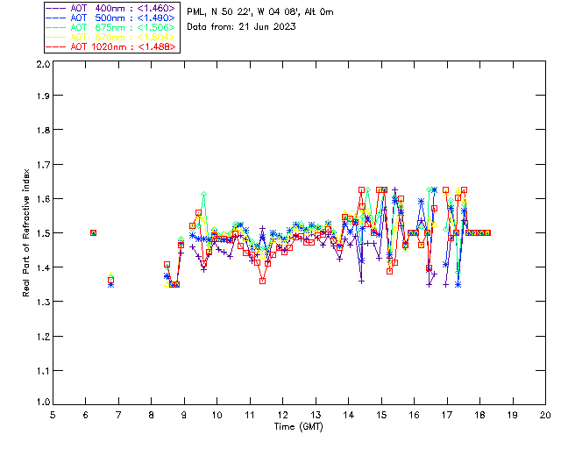Click the 'Data from: 21 Jun 2023' line
The height and width of the screenshot is (449, 561).
pos(242,26)
